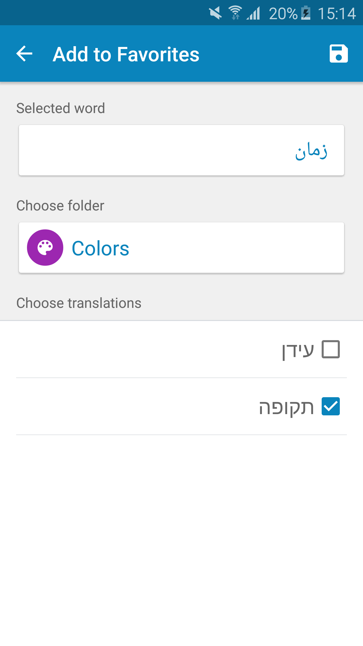Tap the Wi-Fi status icon
This screenshot has height=646, width=363.
click(x=235, y=13)
